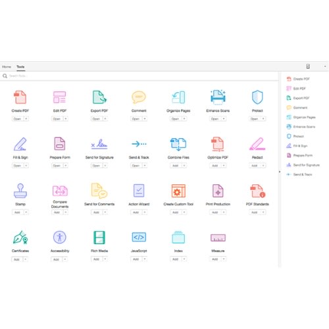
Task: Open Comment shortcut in right sidebar
Action: coord(297,107)
